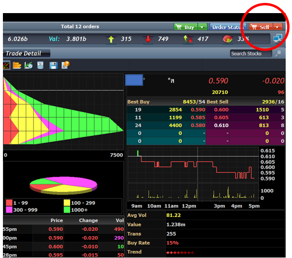The width and height of the screenshot is (292, 258).
Task: Click the price chart icon in the toolbar
Action: tap(6, 65)
